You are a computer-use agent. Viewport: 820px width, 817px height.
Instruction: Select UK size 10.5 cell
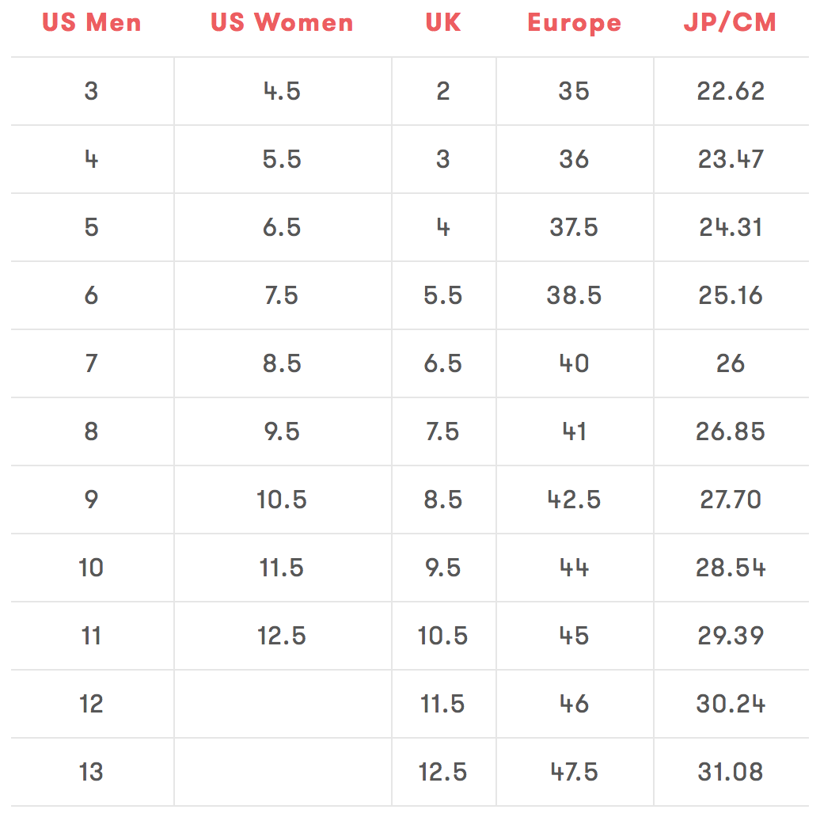tap(443, 636)
